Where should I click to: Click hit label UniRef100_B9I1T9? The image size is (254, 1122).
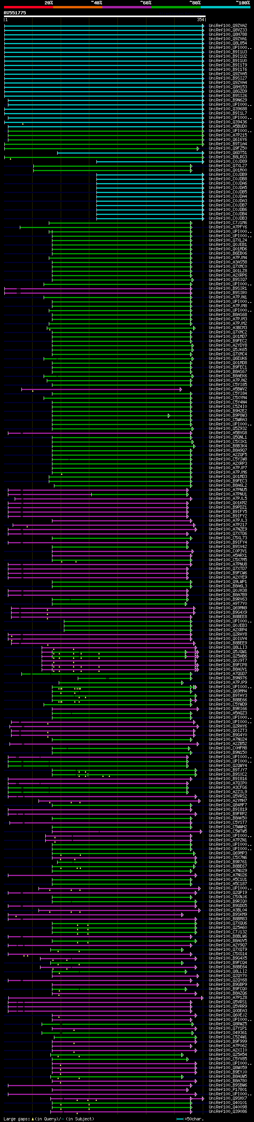228,65
